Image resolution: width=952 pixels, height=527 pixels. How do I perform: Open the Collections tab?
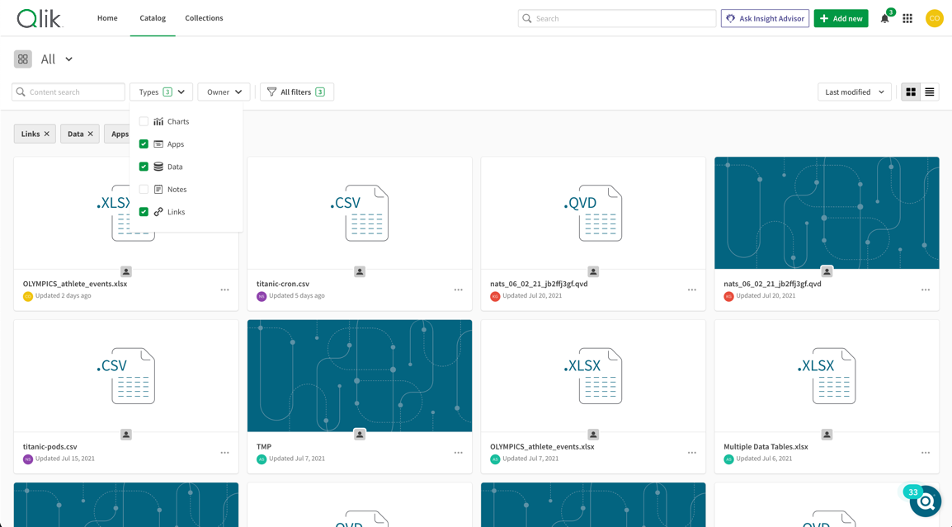[204, 18]
